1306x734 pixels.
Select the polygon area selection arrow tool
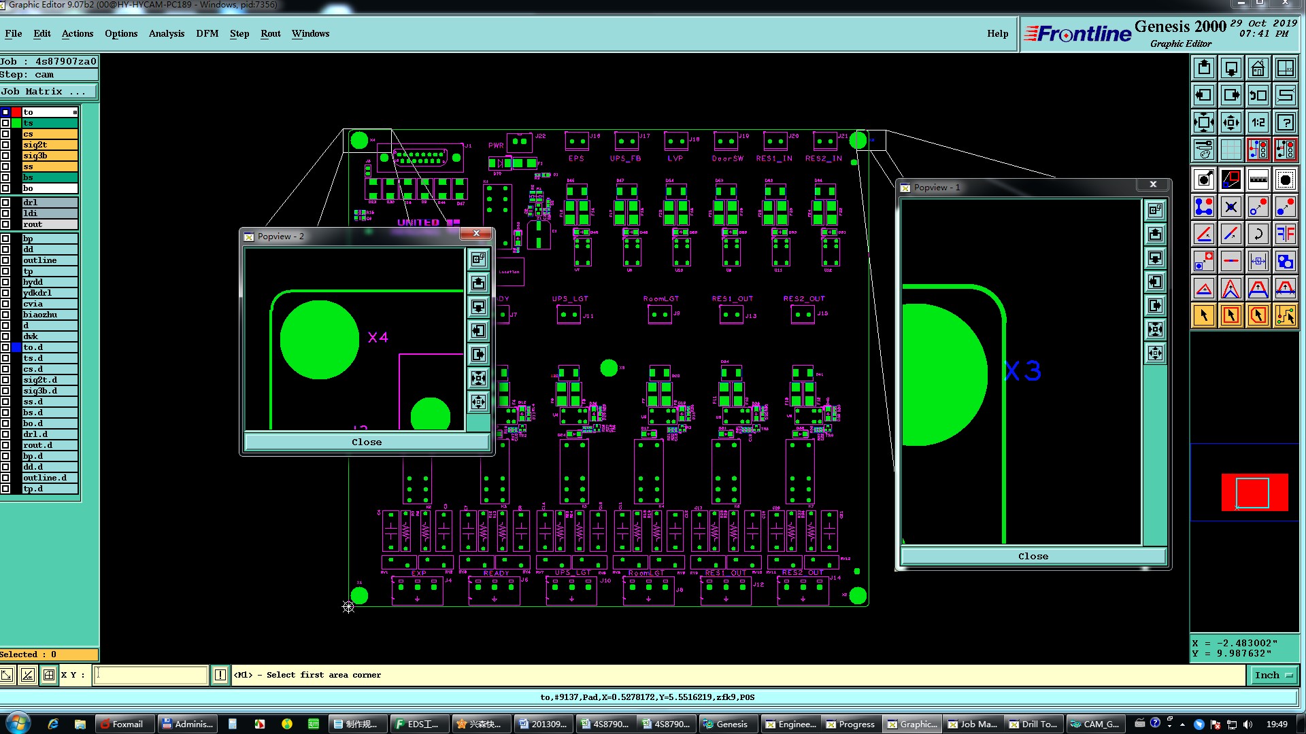[1258, 315]
